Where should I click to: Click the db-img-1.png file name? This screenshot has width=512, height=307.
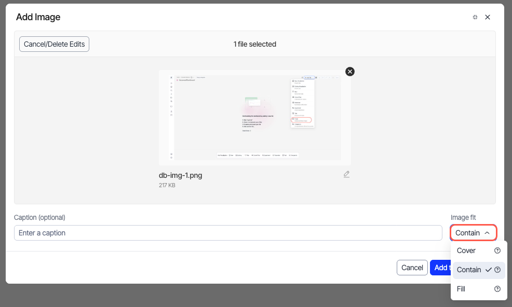click(x=180, y=175)
